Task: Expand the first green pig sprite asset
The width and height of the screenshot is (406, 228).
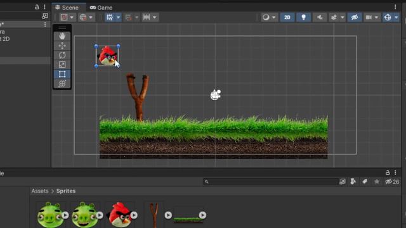Action: tap(65, 215)
